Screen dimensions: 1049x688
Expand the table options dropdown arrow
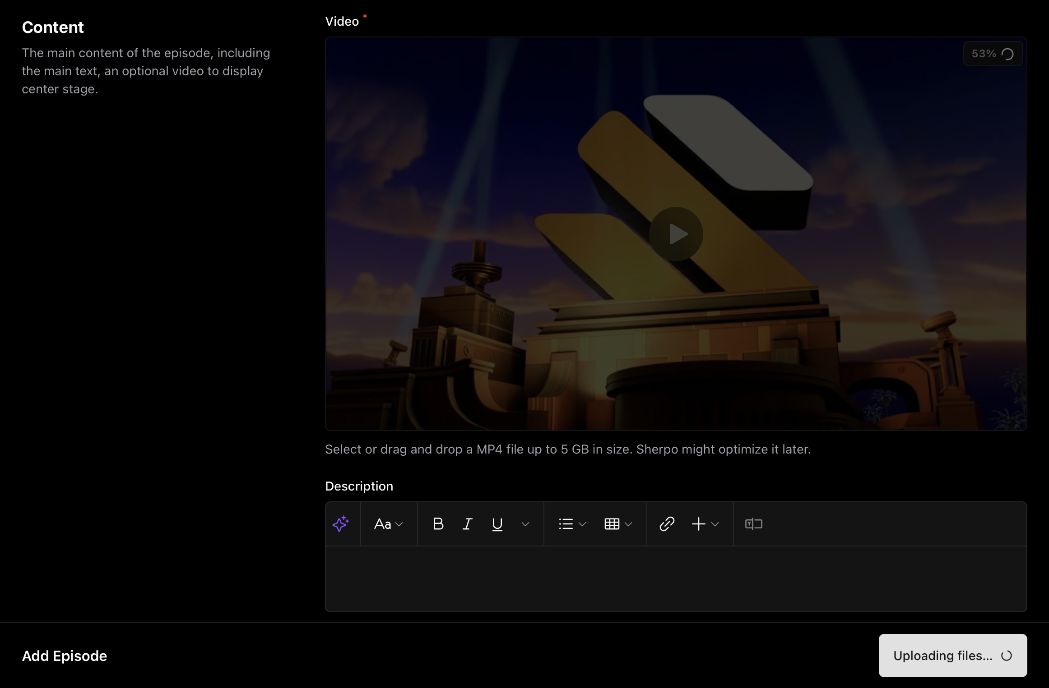click(628, 524)
